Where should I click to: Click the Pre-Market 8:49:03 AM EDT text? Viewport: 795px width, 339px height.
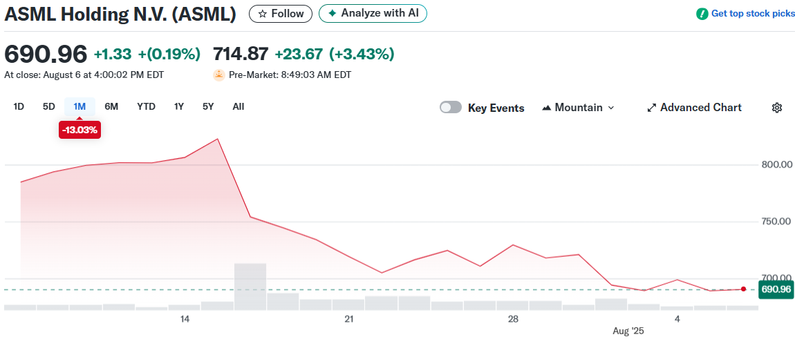pos(290,75)
